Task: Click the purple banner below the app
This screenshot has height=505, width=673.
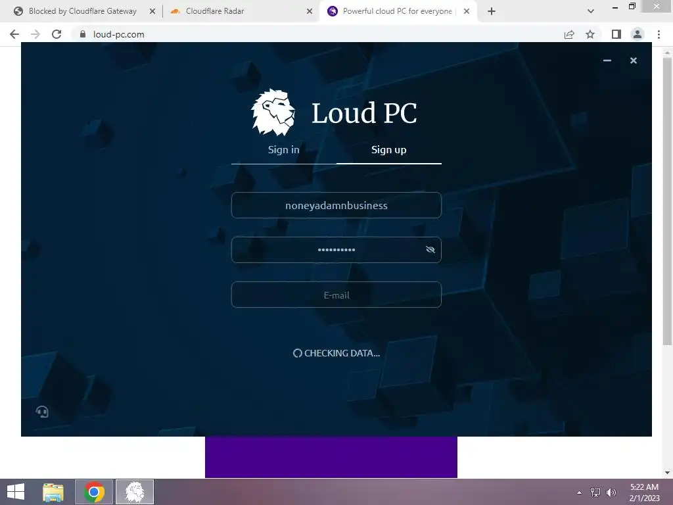Action: point(331,457)
